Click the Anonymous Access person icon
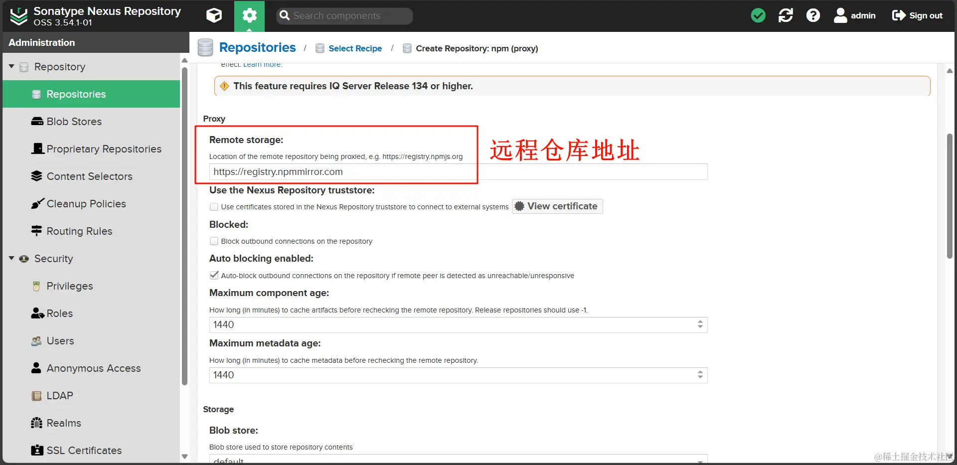The width and height of the screenshot is (957, 465). pyautogui.click(x=36, y=368)
